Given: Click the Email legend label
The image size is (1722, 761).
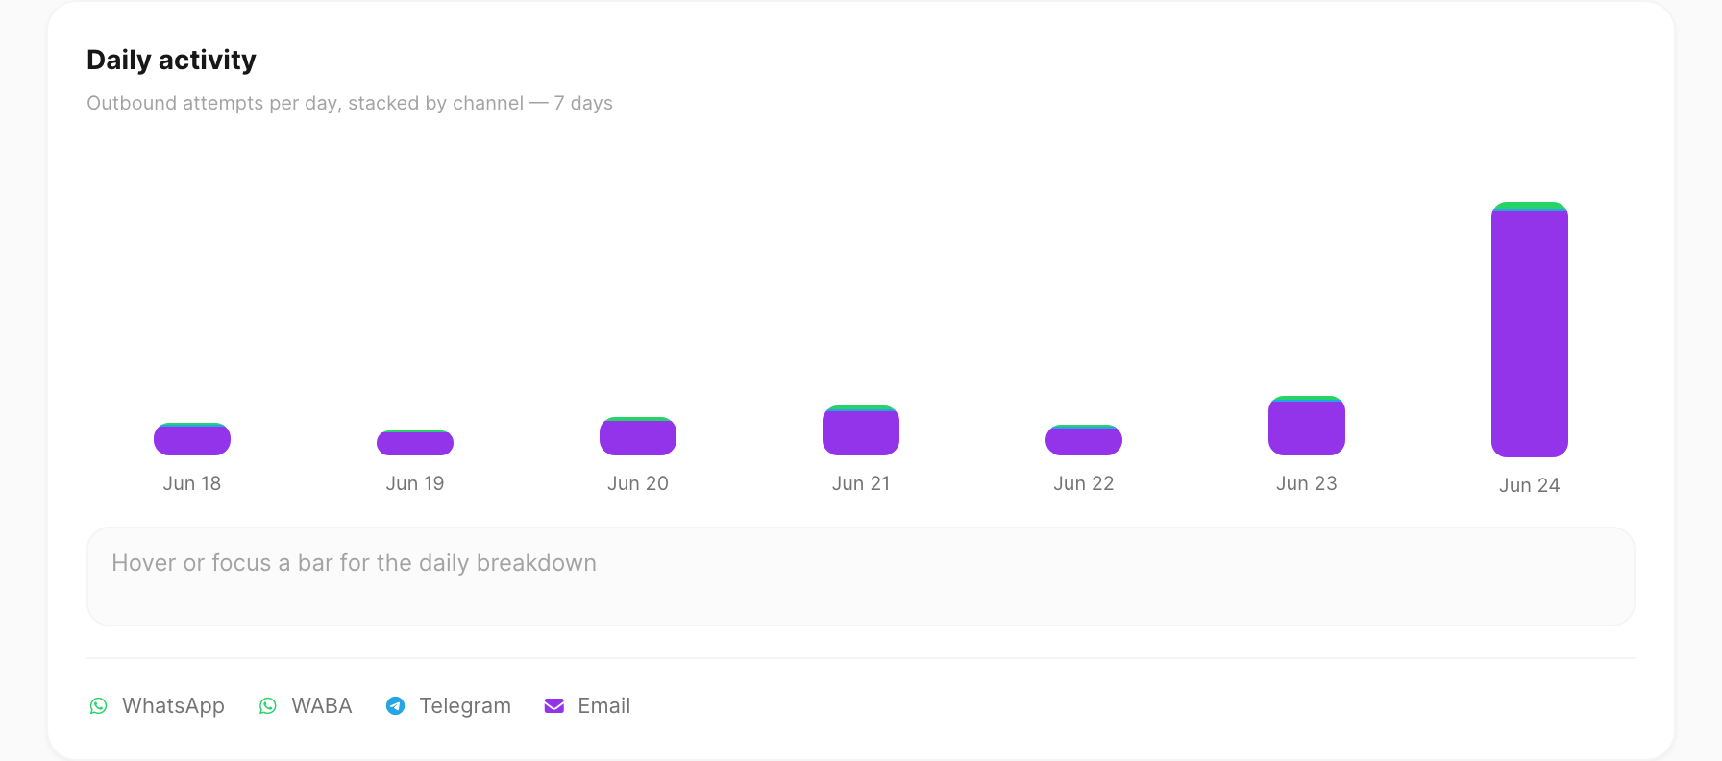Looking at the screenshot, I should click(604, 706).
